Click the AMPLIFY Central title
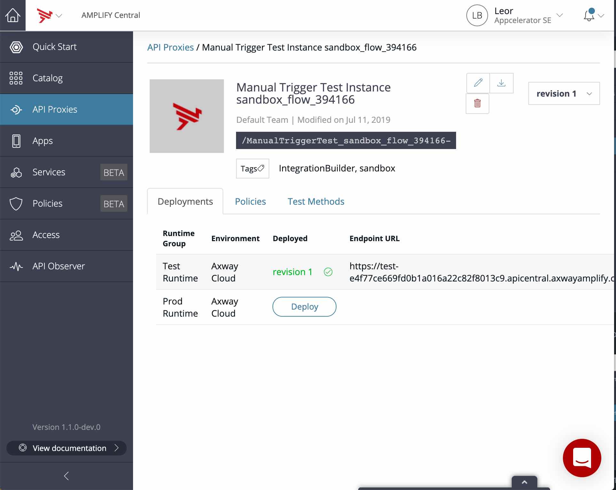Viewport: 616px width, 490px height. click(111, 15)
